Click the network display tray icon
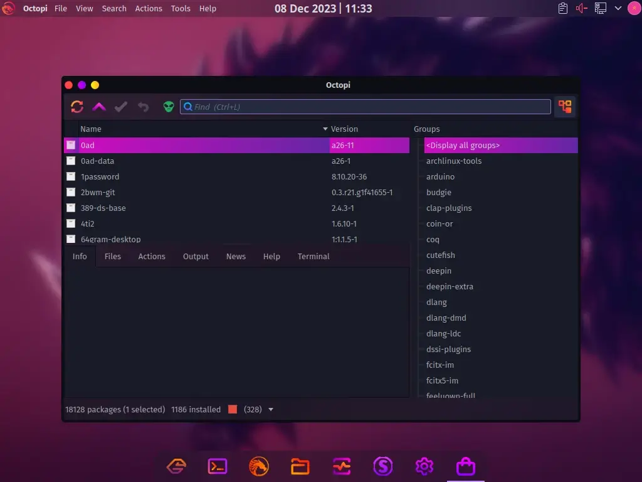The height and width of the screenshot is (482, 642). 600,8
